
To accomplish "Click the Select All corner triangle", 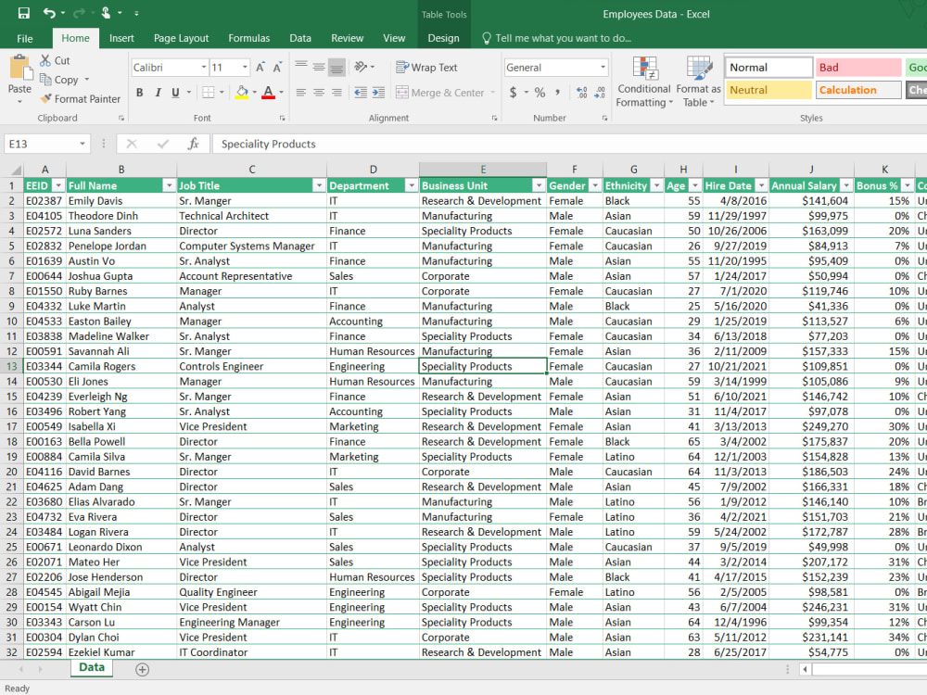I will point(14,170).
